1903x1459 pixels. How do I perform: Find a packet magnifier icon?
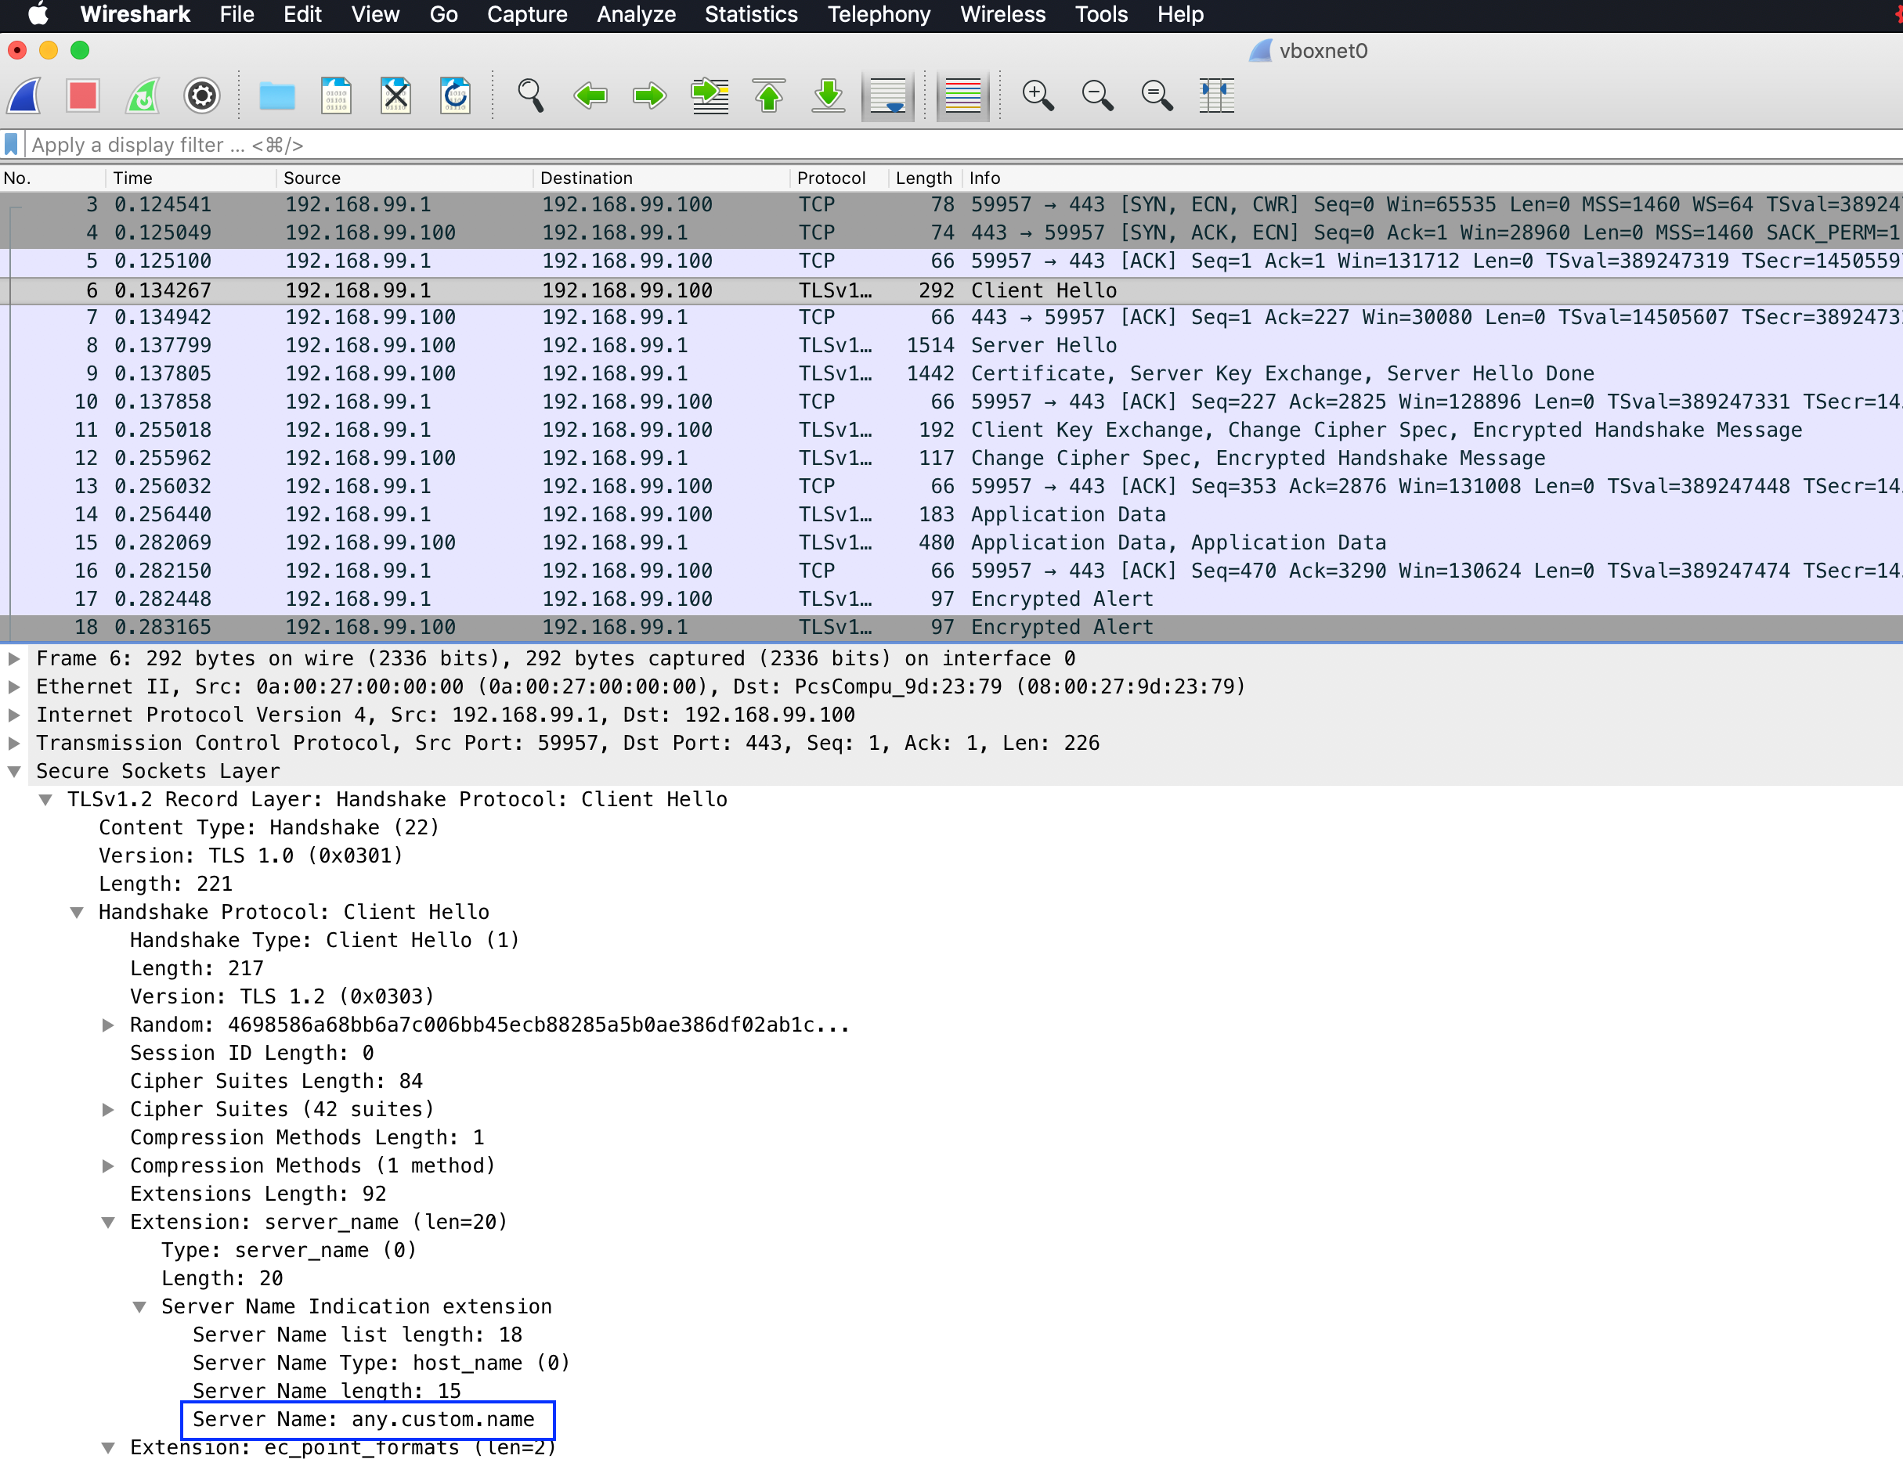[x=530, y=95]
